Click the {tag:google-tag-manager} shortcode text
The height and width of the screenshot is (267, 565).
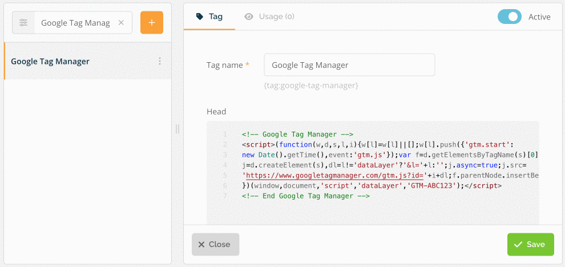tap(311, 86)
